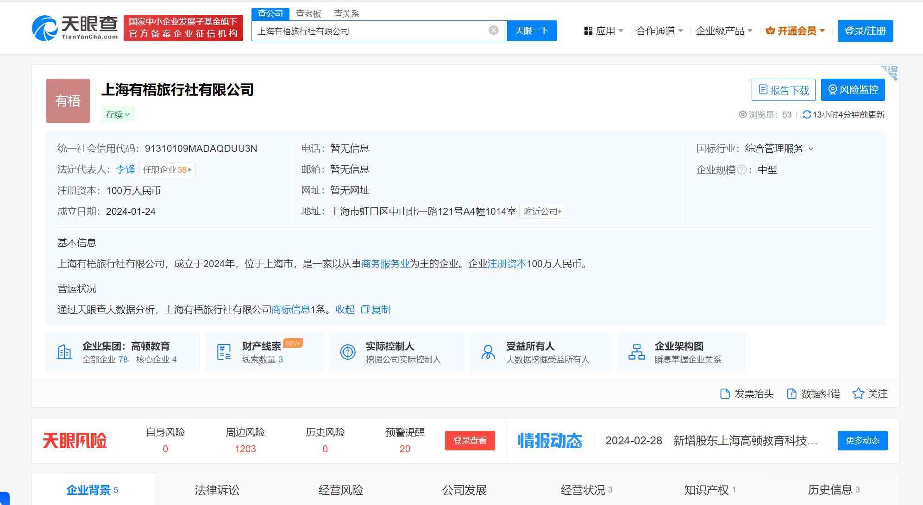923x505 pixels.
Task: Click the 天眼一下 search button
Action: [532, 31]
